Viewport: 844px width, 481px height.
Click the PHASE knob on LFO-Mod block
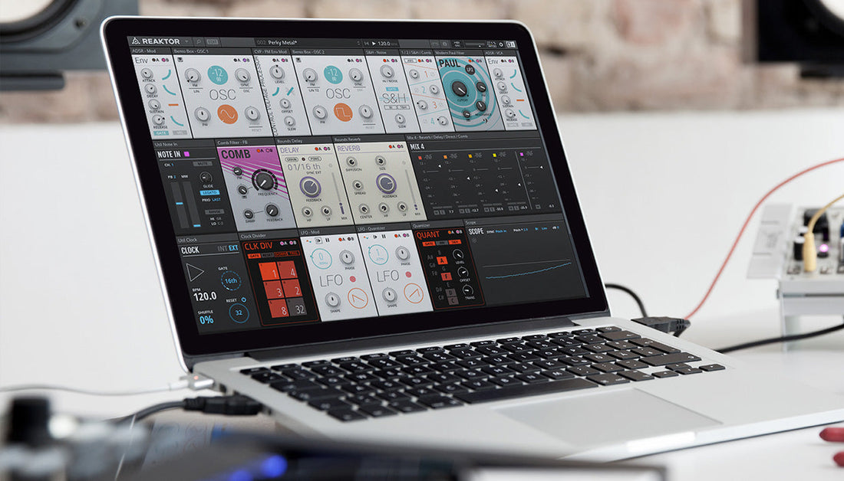(347, 257)
